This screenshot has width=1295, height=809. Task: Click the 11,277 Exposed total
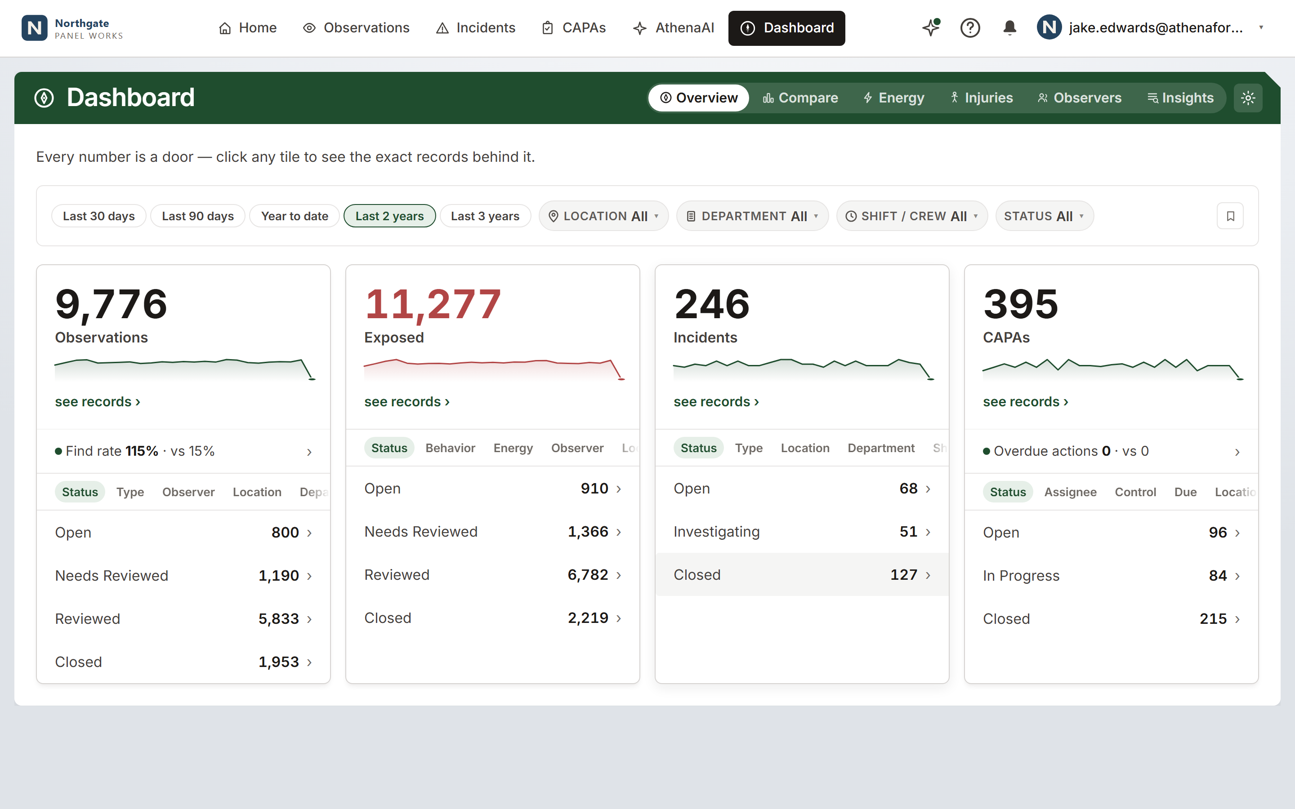(x=433, y=304)
